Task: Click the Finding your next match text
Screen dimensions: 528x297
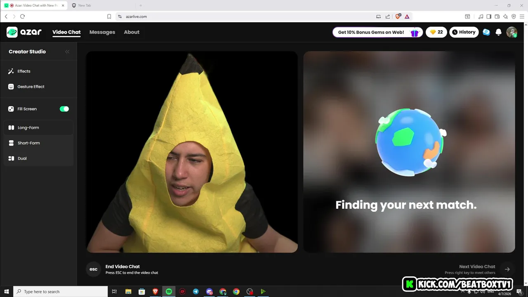Action: click(406, 205)
